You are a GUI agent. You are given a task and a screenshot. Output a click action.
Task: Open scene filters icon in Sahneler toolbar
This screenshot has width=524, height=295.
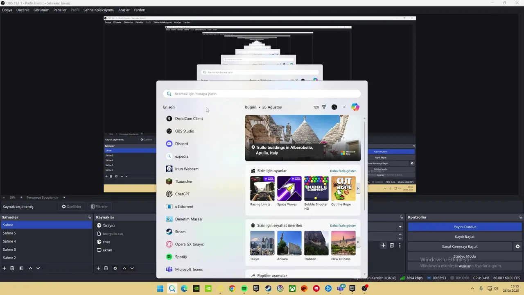pyautogui.click(x=21, y=268)
